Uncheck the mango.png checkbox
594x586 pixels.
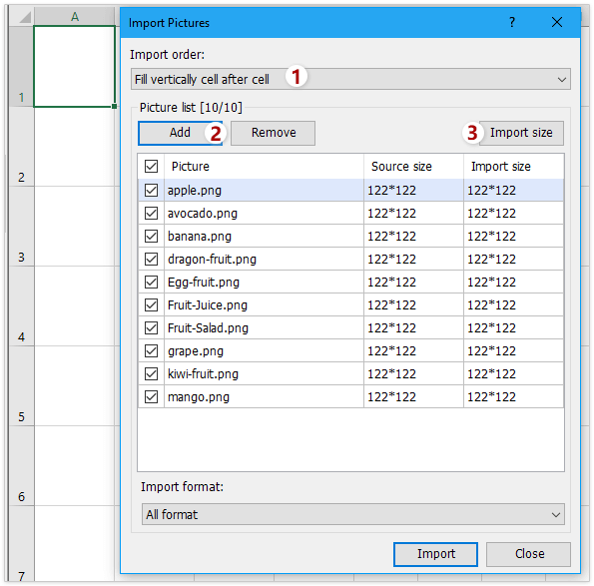(x=151, y=397)
